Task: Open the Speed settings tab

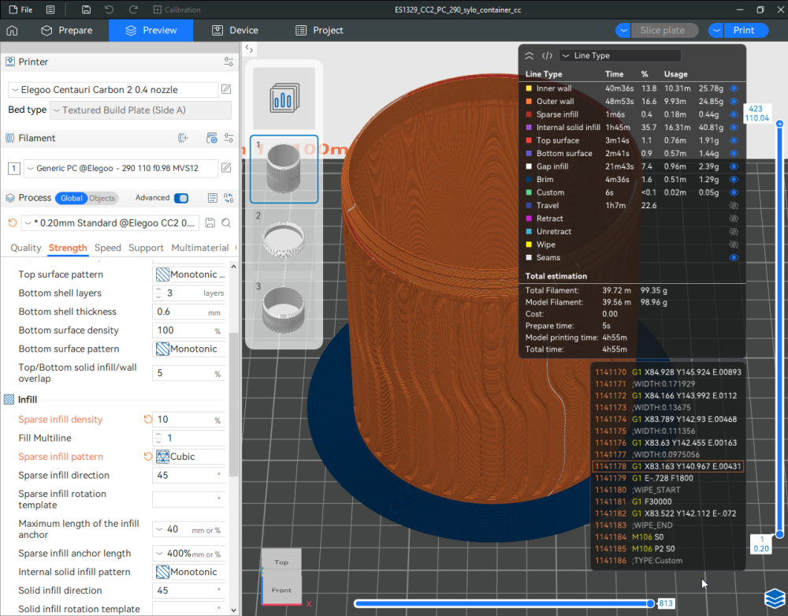Action: click(x=108, y=248)
